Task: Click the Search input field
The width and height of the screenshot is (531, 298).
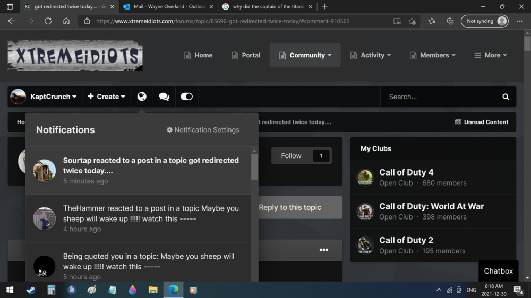Action: [441, 97]
